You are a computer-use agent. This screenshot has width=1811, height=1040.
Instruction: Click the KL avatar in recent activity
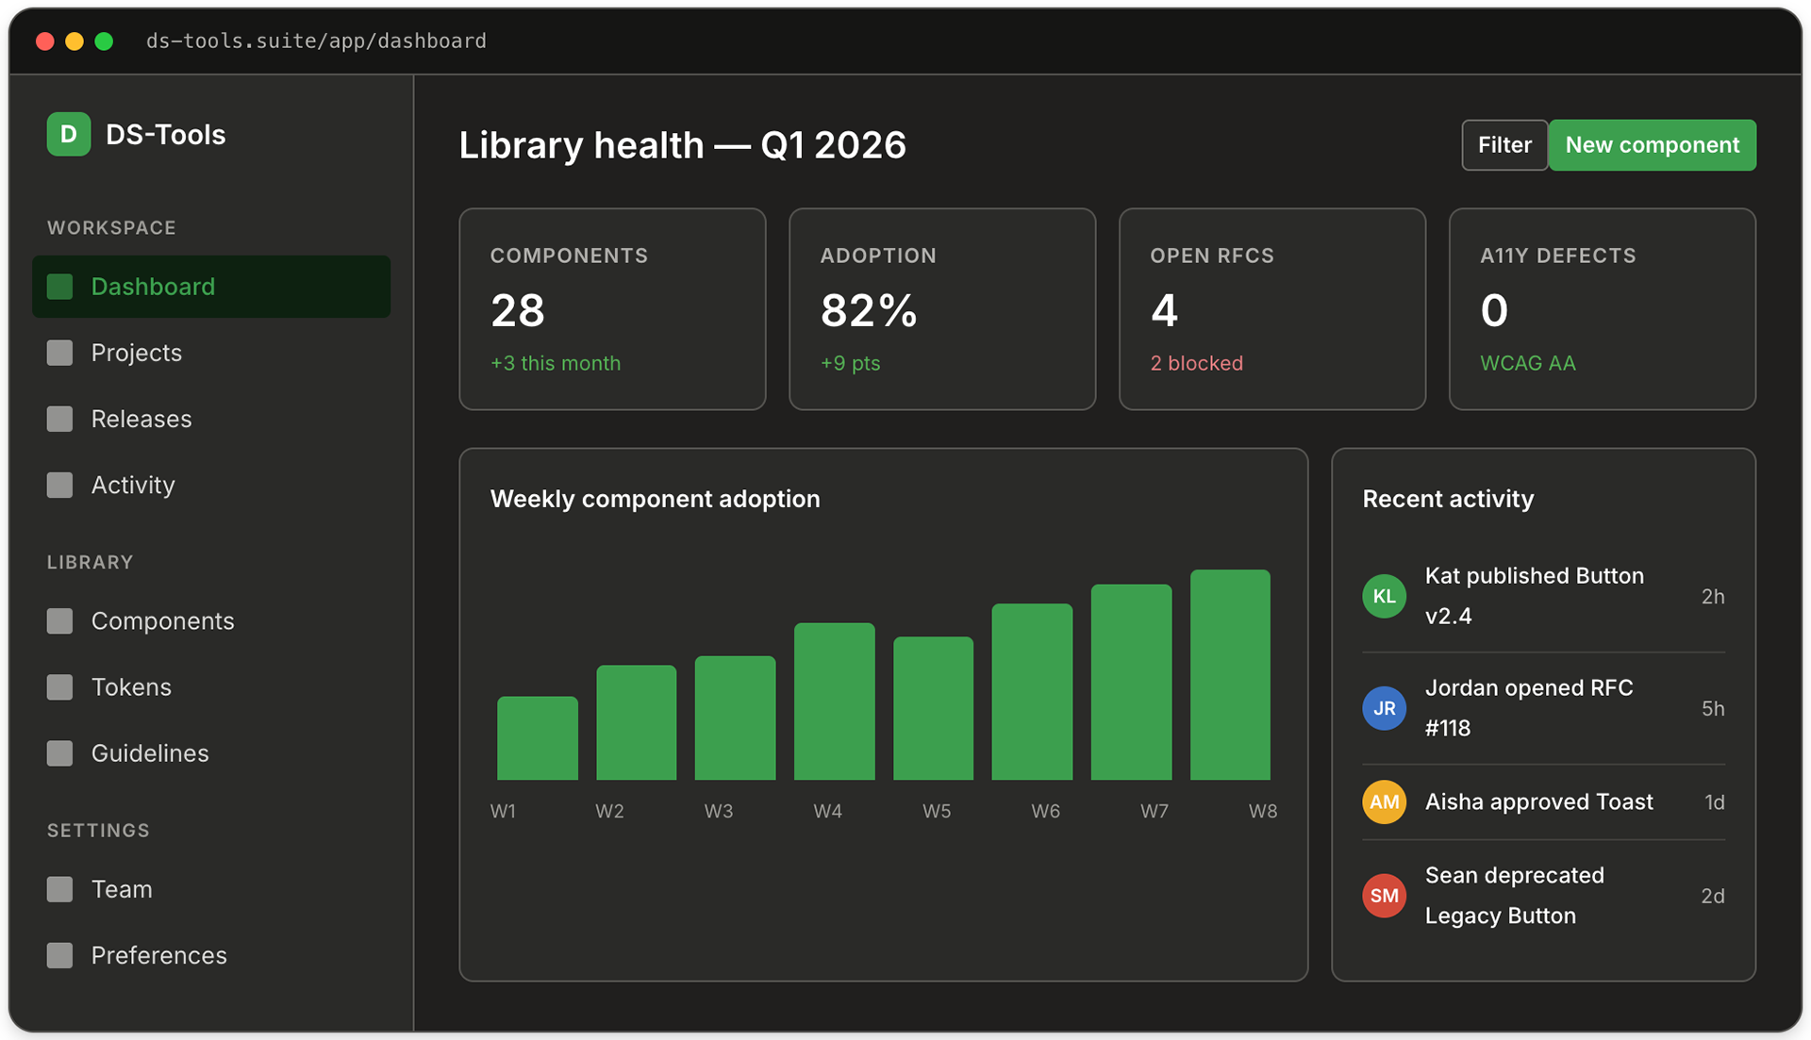point(1384,596)
